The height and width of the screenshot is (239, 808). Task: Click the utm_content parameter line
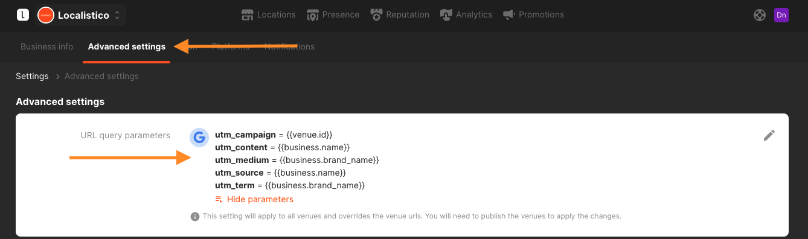click(x=282, y=147)
